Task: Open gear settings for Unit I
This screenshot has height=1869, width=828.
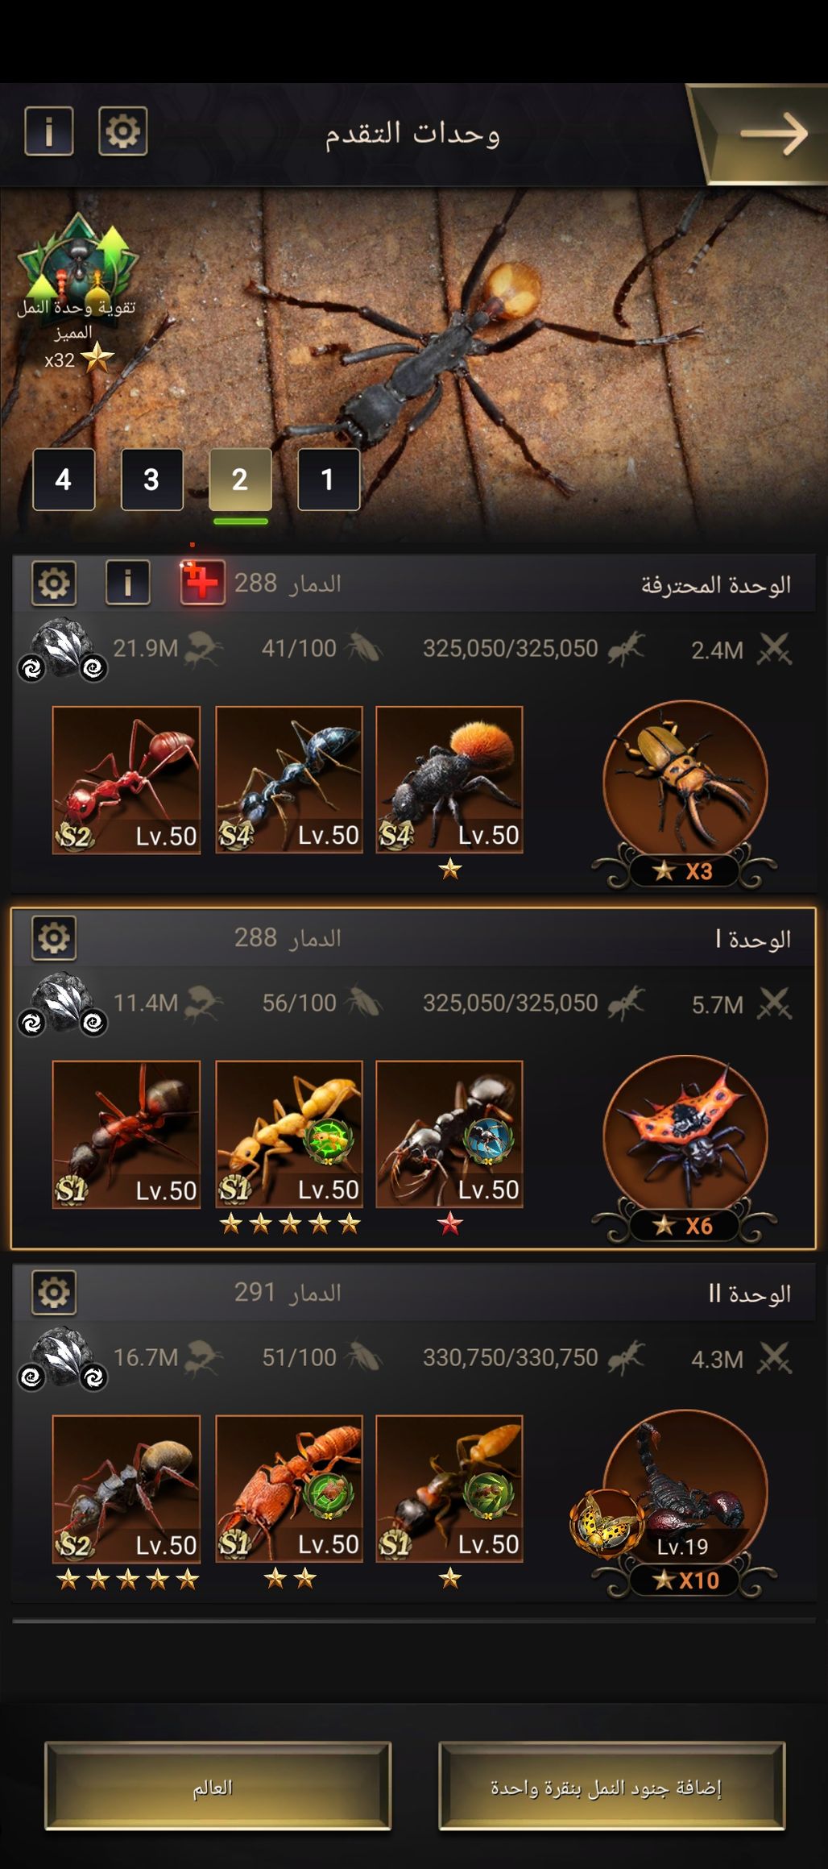Action: pos(54,937)
